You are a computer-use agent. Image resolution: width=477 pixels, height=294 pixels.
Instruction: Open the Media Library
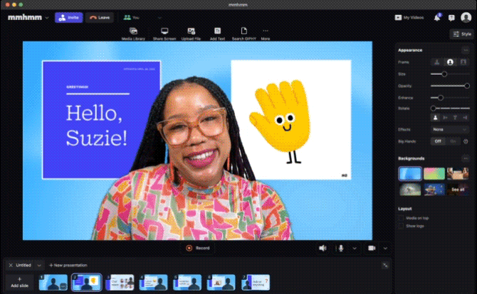[133, 33]
